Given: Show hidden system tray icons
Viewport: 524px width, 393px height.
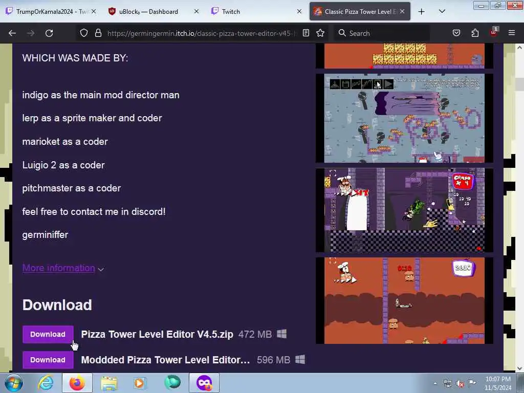Looking at the screenshot, I should point(435,383).
